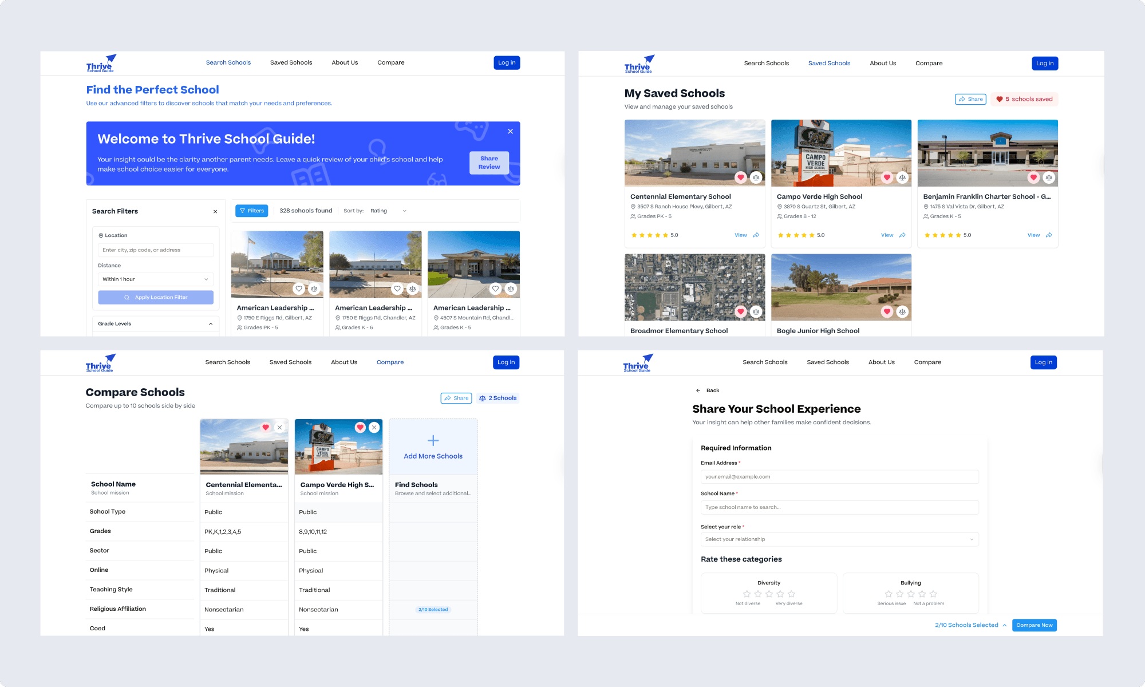Screen dimensions: 1145x687
Task: Click the Add More Schools plus icon
Action: click(433, 440)
